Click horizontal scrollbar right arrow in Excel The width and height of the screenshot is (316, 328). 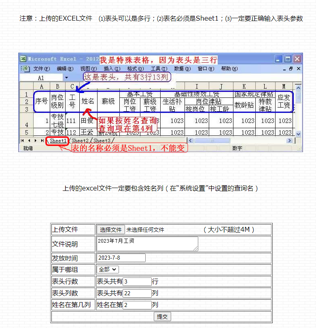coord(289,141)
